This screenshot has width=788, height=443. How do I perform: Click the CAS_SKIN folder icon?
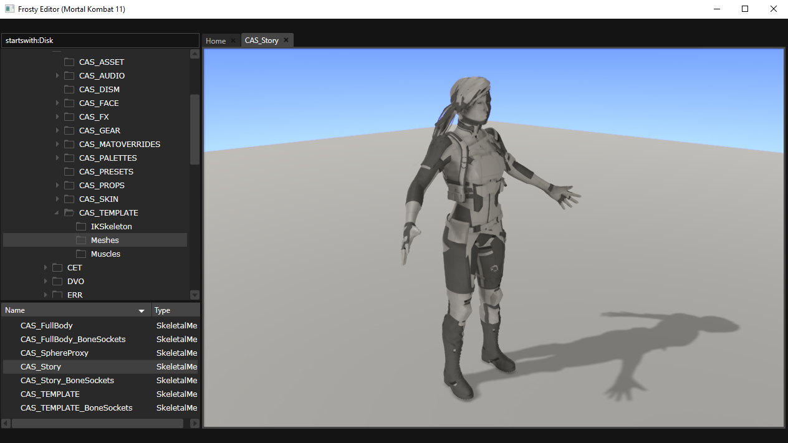pos(69,199)
